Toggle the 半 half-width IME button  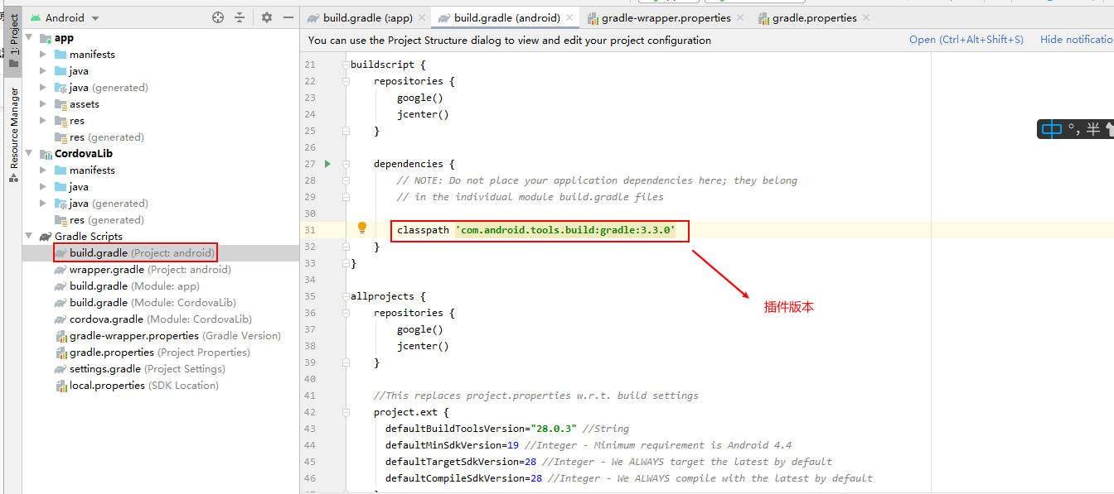coord(1093,129)
